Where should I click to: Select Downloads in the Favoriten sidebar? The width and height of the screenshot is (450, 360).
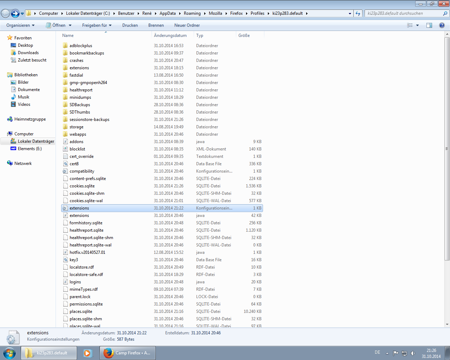tap(28, 53)
